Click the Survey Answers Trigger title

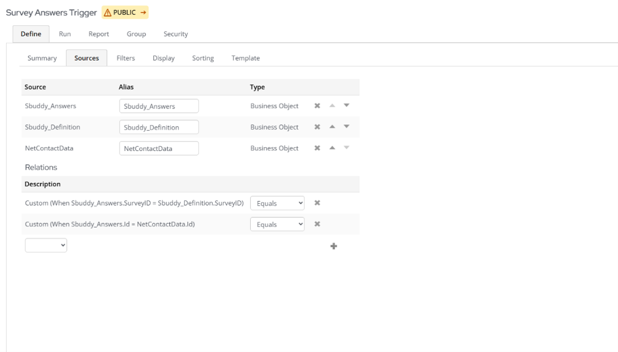pyautogui.click(x=51, y=13)
